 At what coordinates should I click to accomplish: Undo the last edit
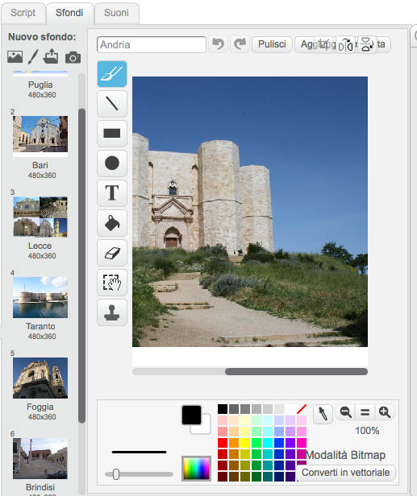coord(218,44)
